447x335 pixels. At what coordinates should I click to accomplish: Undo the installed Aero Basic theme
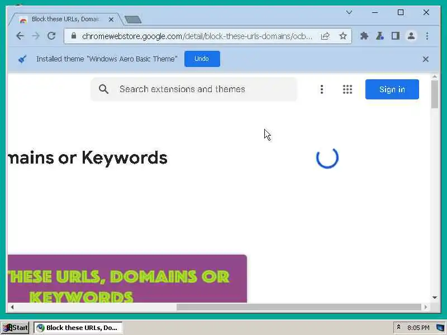click(x=202, y=59)
